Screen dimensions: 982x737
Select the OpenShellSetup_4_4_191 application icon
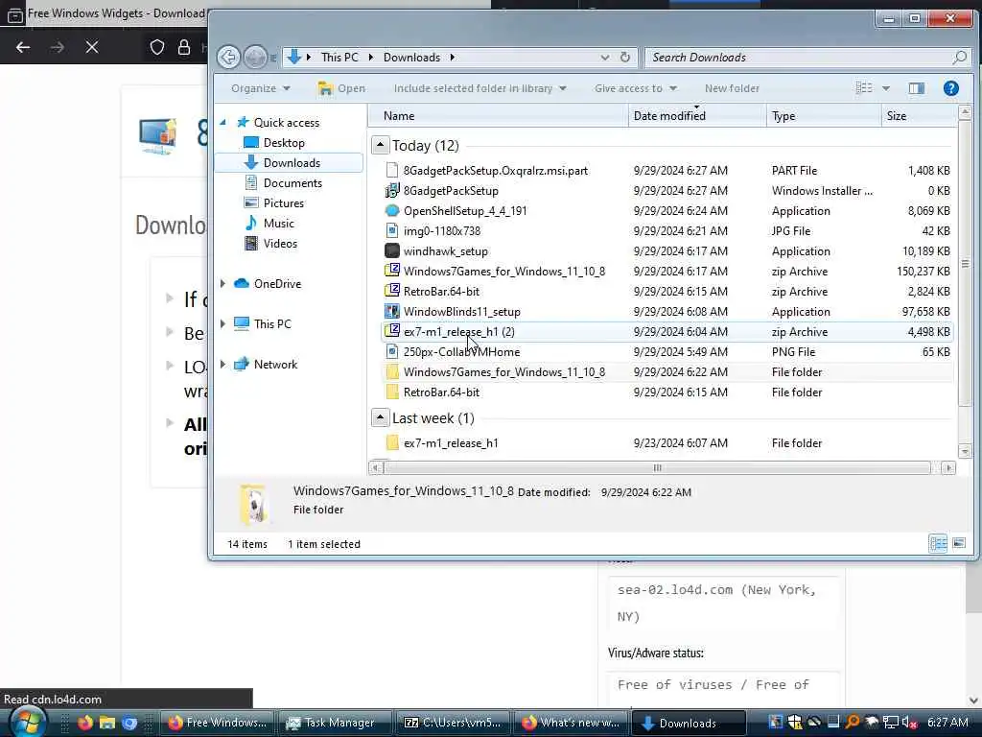tap(392, 210)
